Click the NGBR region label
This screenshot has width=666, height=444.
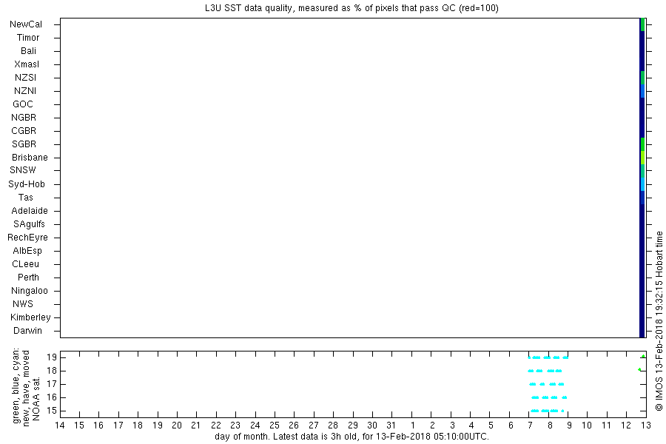(x=24, y=118)
